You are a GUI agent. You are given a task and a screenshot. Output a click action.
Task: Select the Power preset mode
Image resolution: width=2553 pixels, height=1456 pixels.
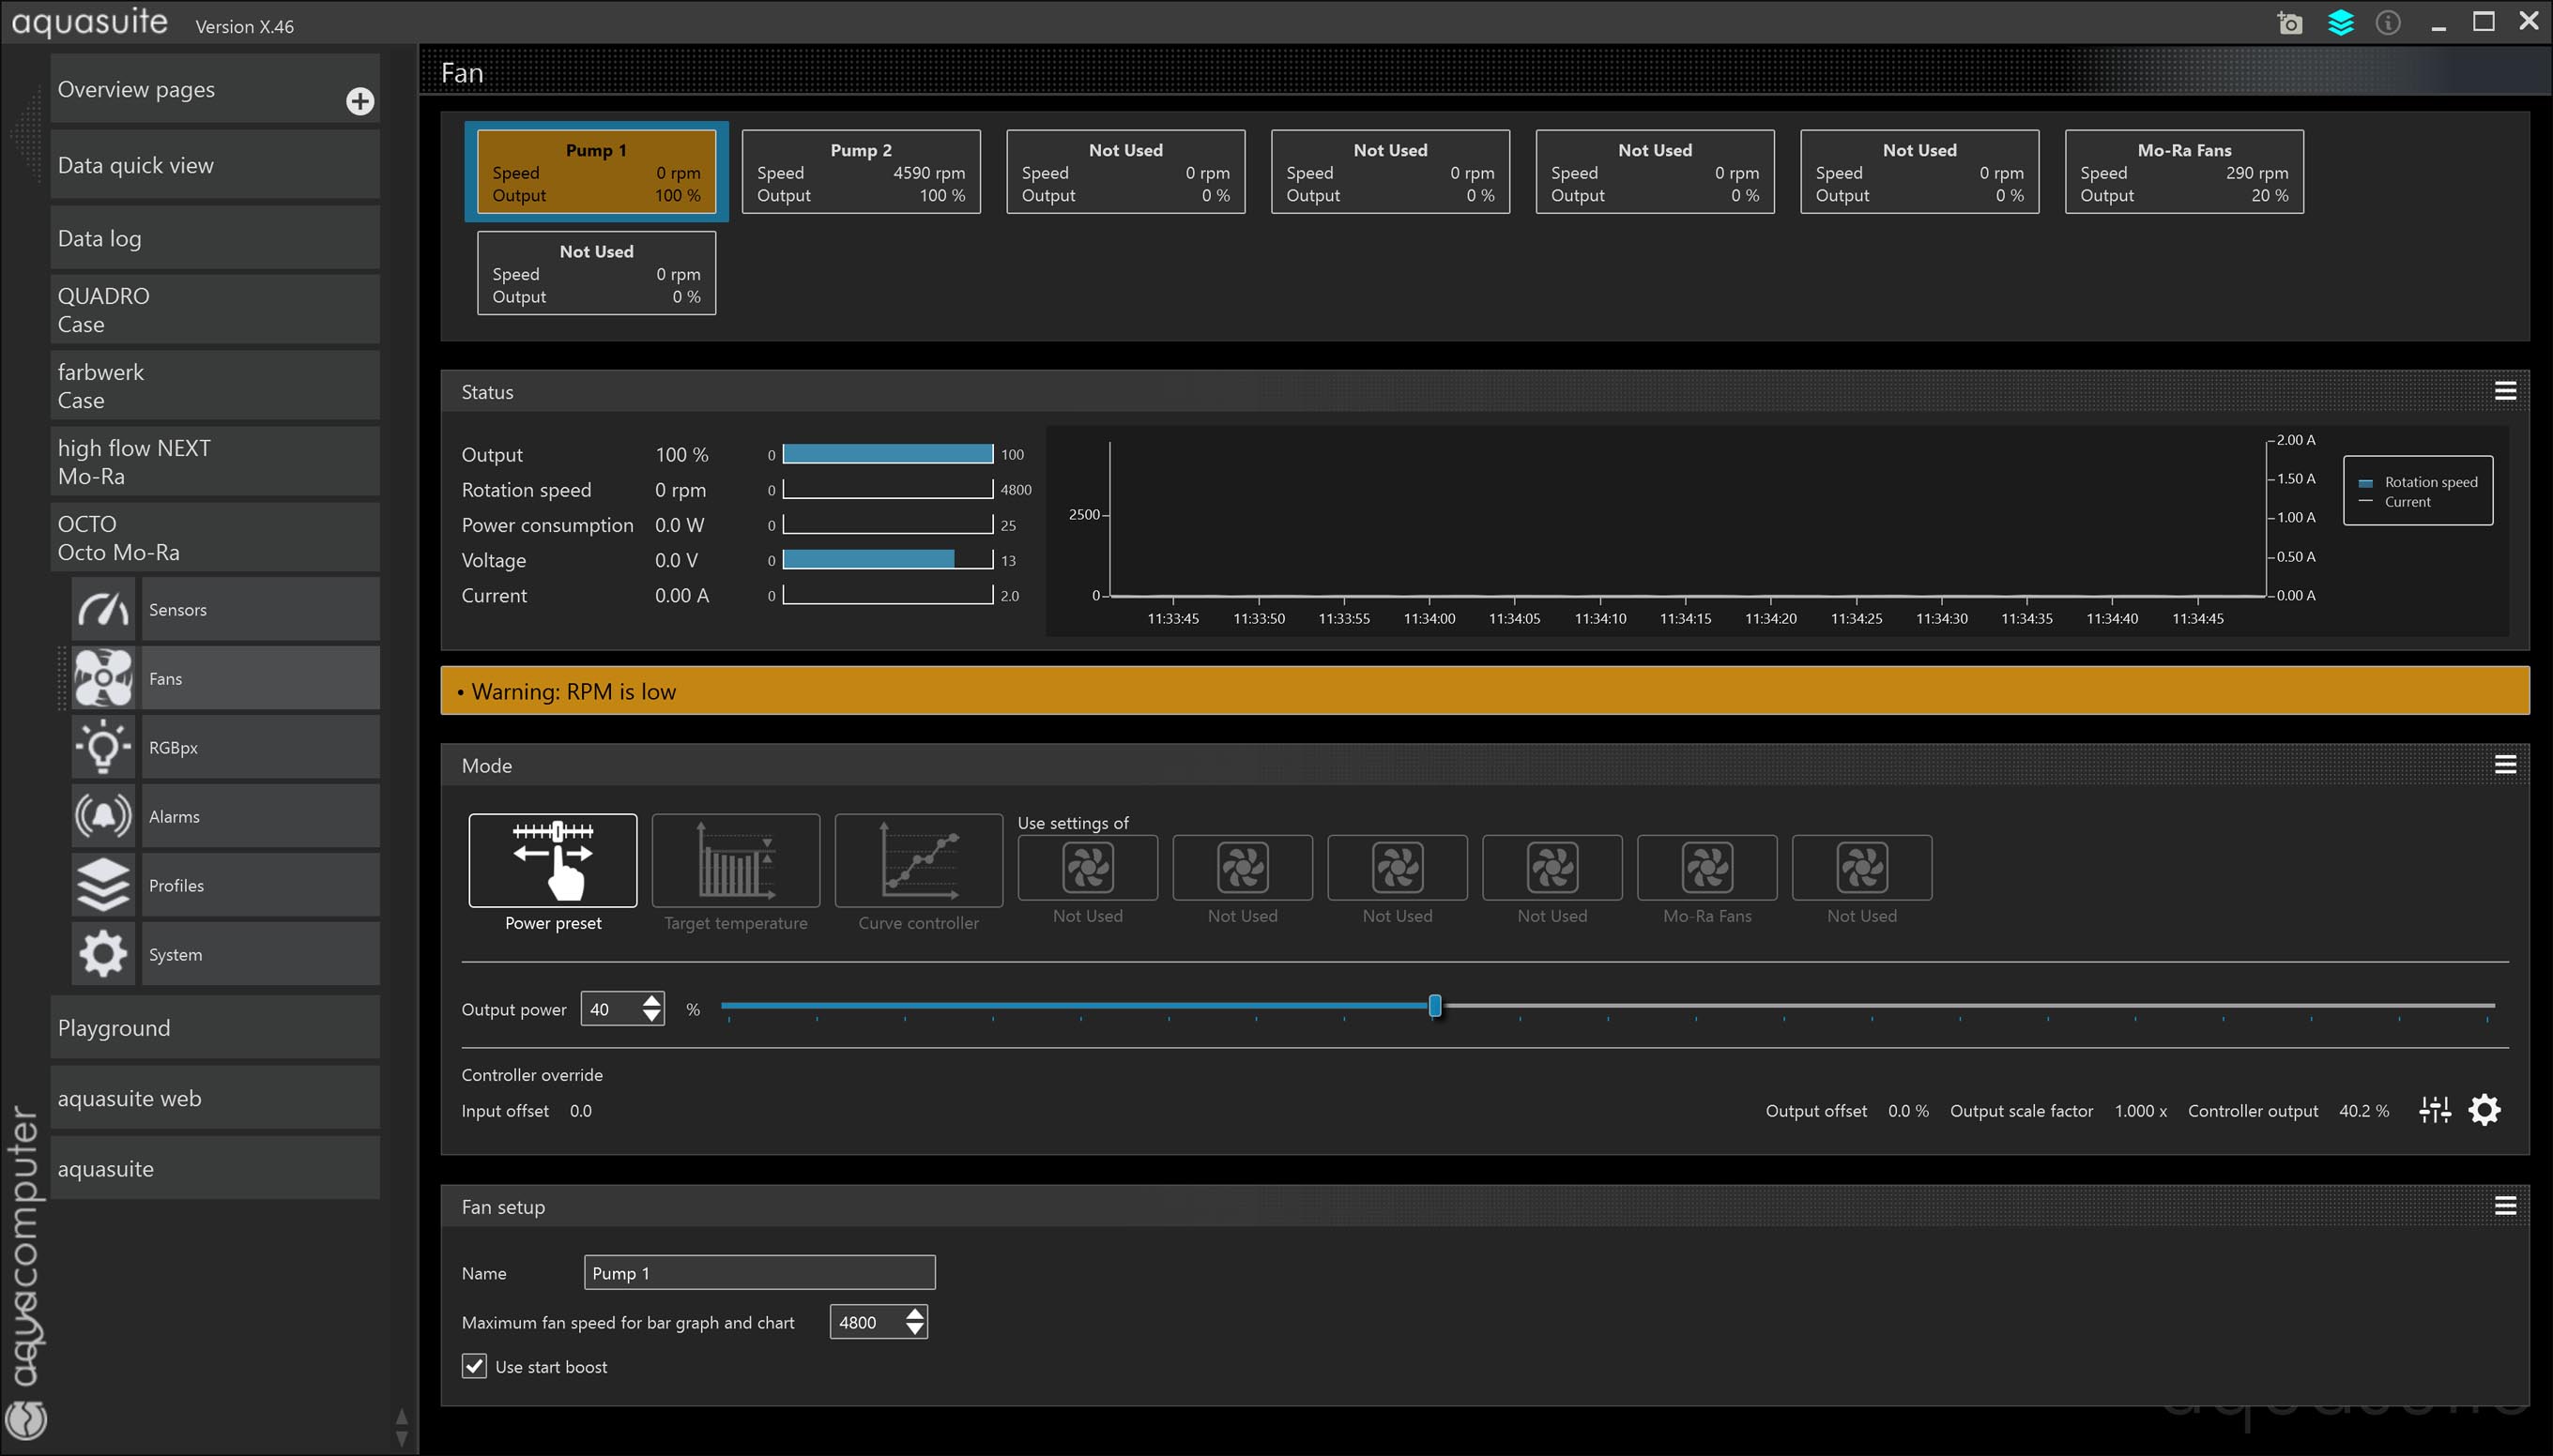click(x=552, y=861)
